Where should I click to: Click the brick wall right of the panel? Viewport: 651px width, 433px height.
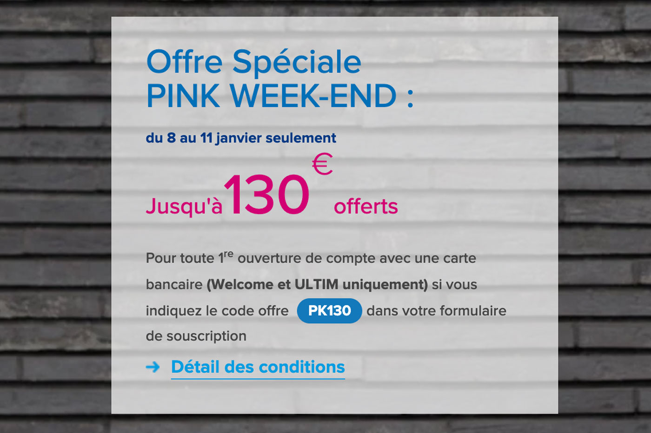[604, 216]
